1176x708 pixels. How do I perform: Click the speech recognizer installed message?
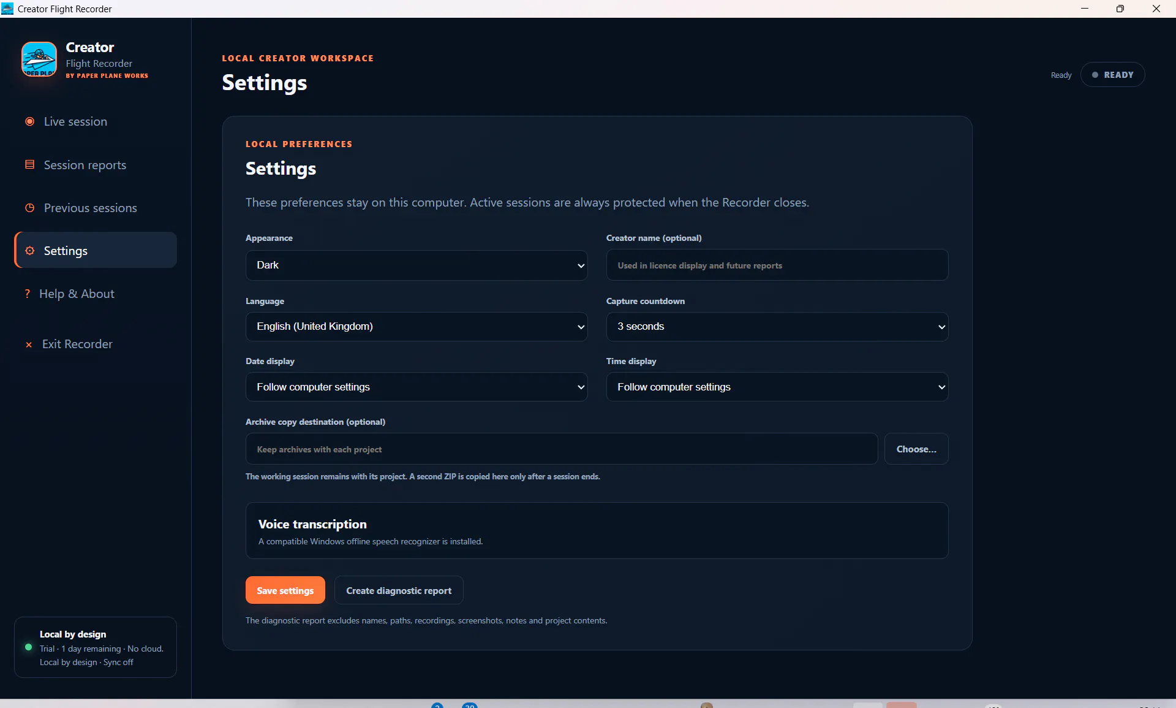pyautogui.click(x=371, y=541)
